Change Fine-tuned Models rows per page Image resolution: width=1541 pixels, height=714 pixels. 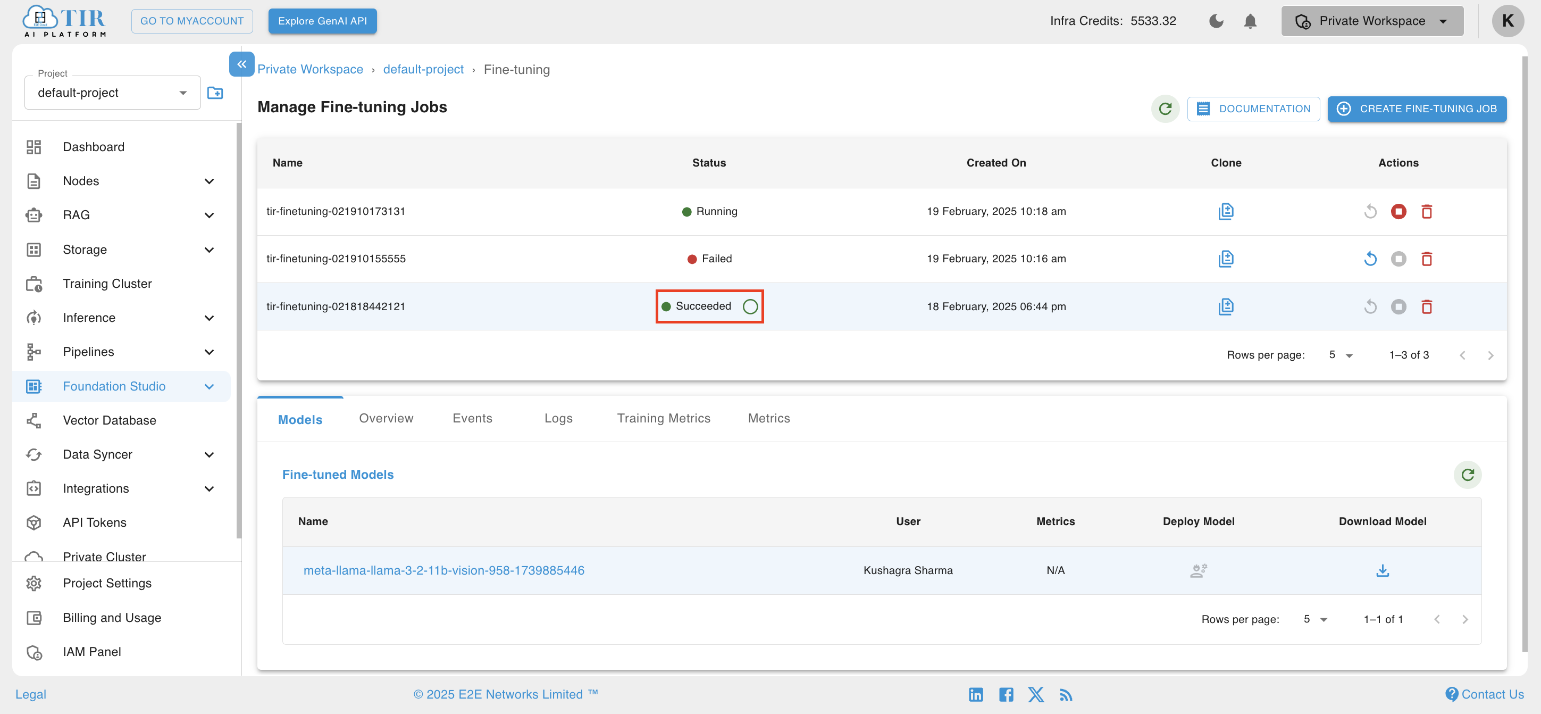[x=1315, y=619]
